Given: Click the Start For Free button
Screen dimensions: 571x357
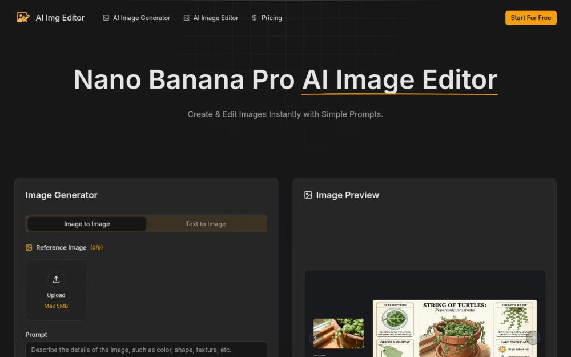Looking at the screenshot, I should coord(530,18).
